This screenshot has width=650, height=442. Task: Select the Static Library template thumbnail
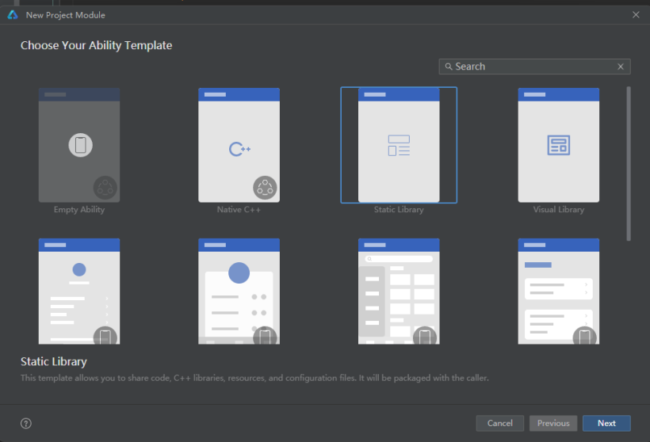pyautogui.click(x=399, y=145)
